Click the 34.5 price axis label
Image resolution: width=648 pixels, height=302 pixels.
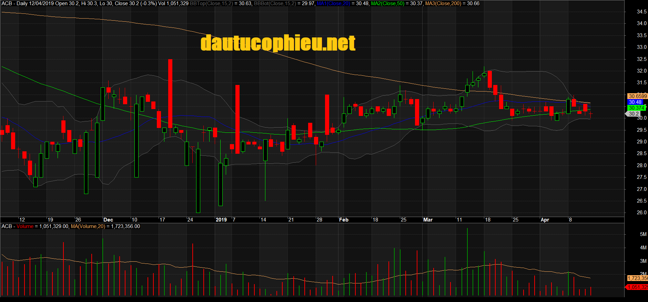tap(641, 12)
